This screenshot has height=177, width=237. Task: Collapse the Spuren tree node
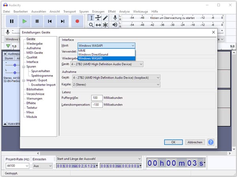click(24, 67)
